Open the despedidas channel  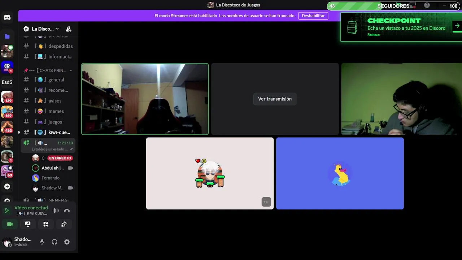click(x=48, y=46)
